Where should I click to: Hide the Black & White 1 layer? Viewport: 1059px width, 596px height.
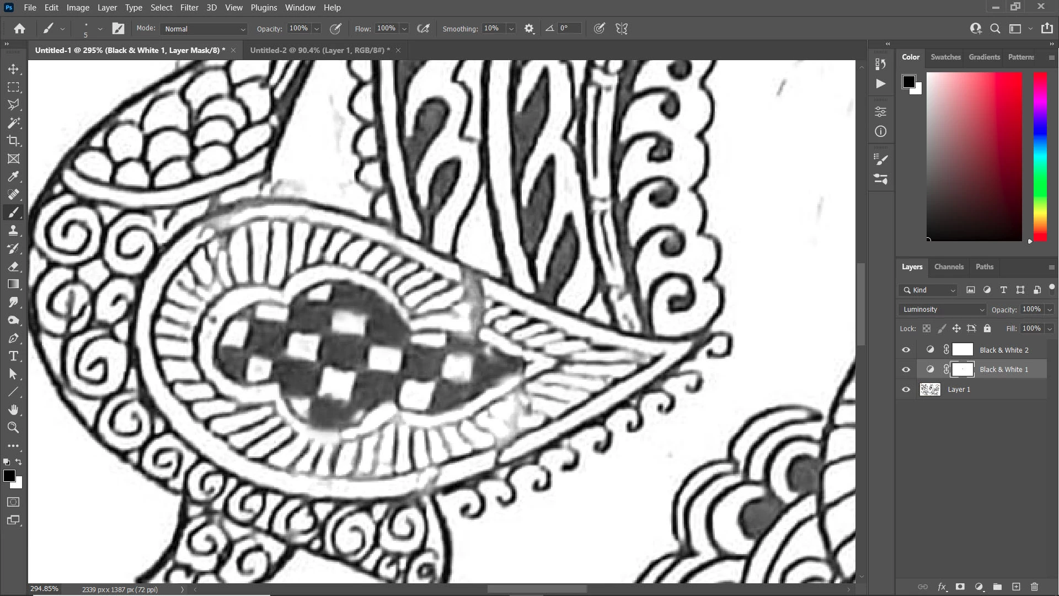coord(906,370)
